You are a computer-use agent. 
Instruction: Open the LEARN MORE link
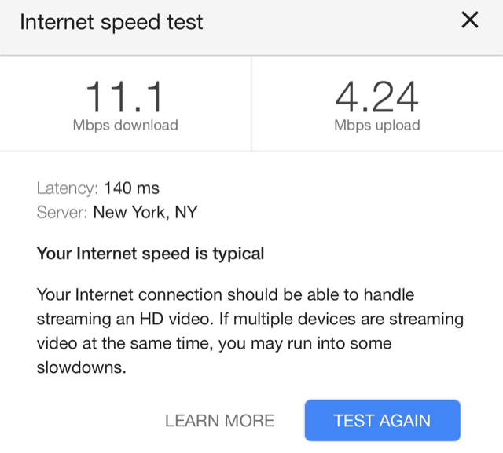220,421
